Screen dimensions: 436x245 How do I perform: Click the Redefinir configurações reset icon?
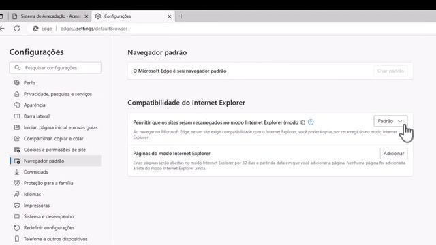[x=17, y=227]
